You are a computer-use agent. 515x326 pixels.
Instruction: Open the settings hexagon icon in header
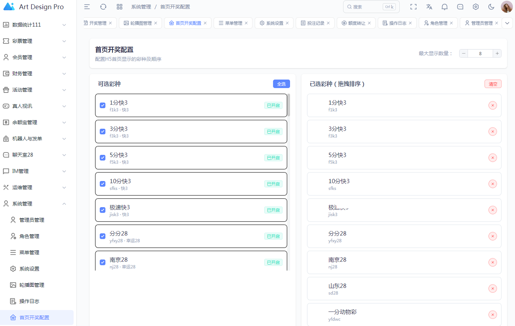coord(476,7)
